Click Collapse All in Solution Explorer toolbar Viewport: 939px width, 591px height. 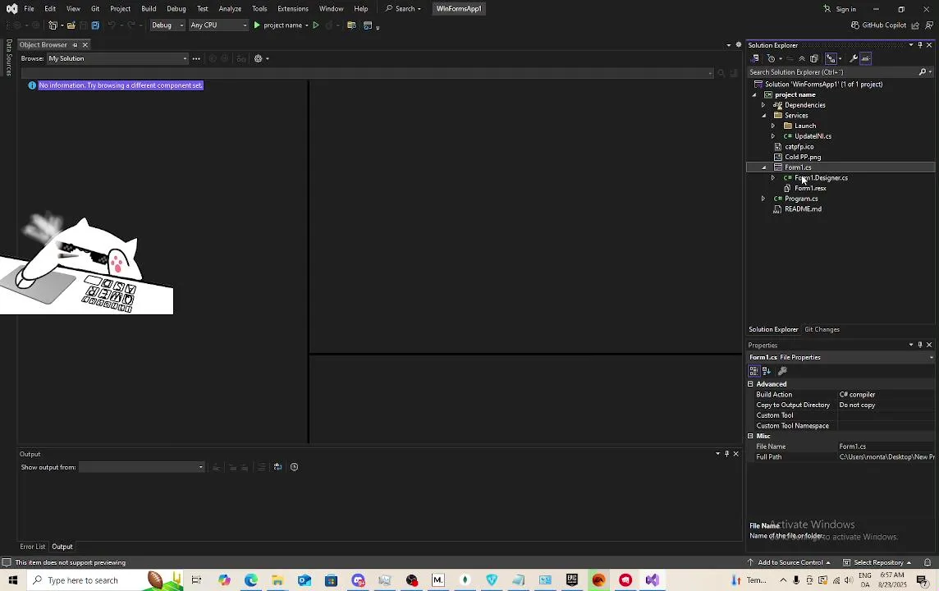pyautogui.click(x=802, y=58)
